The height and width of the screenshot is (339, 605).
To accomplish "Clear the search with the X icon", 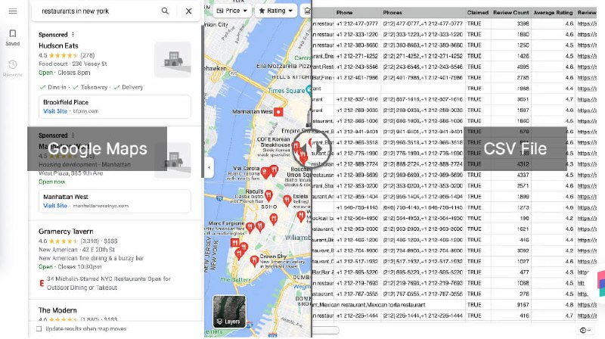I will [188, 11].
